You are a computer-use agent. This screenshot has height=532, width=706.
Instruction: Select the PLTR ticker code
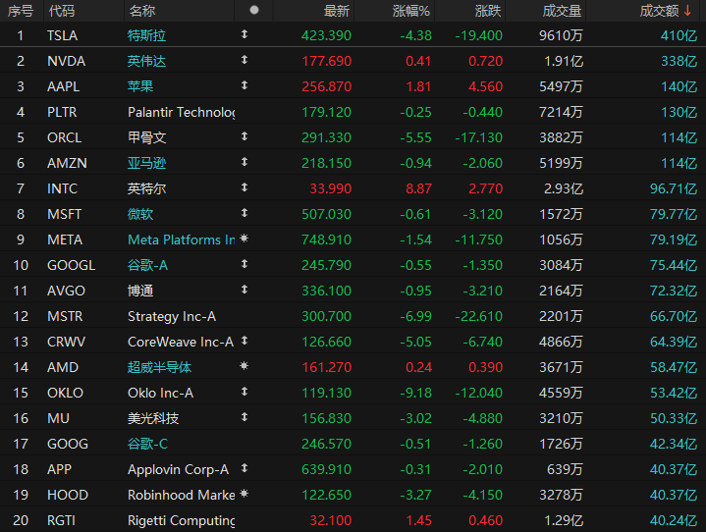62,112
